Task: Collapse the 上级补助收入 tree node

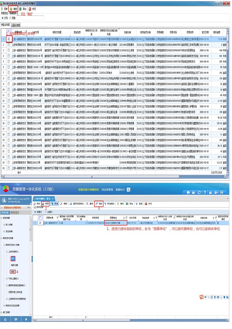Action: pyautogui.click(x=6, y=251)
